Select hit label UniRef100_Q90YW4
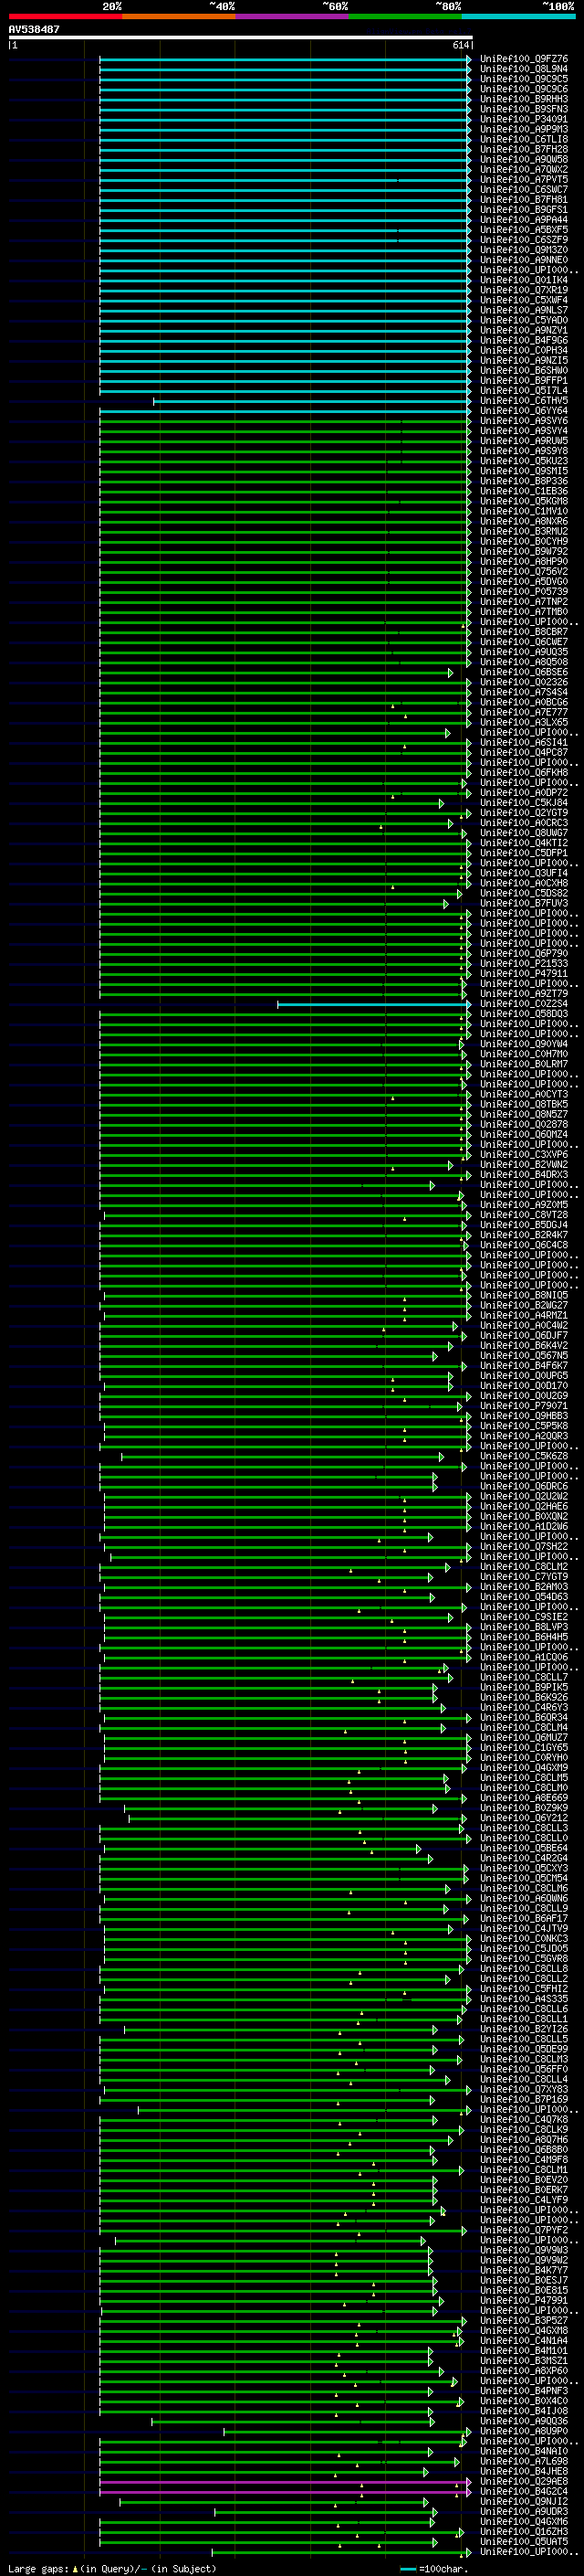Image resolution: width=584 pixels, height=2576 pixels. tap(524, 1044)
